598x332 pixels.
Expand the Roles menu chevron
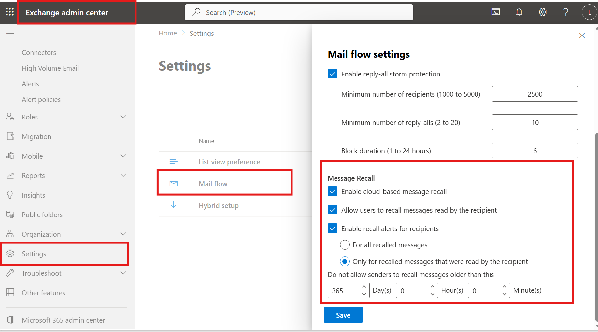[x=123, y=117]
